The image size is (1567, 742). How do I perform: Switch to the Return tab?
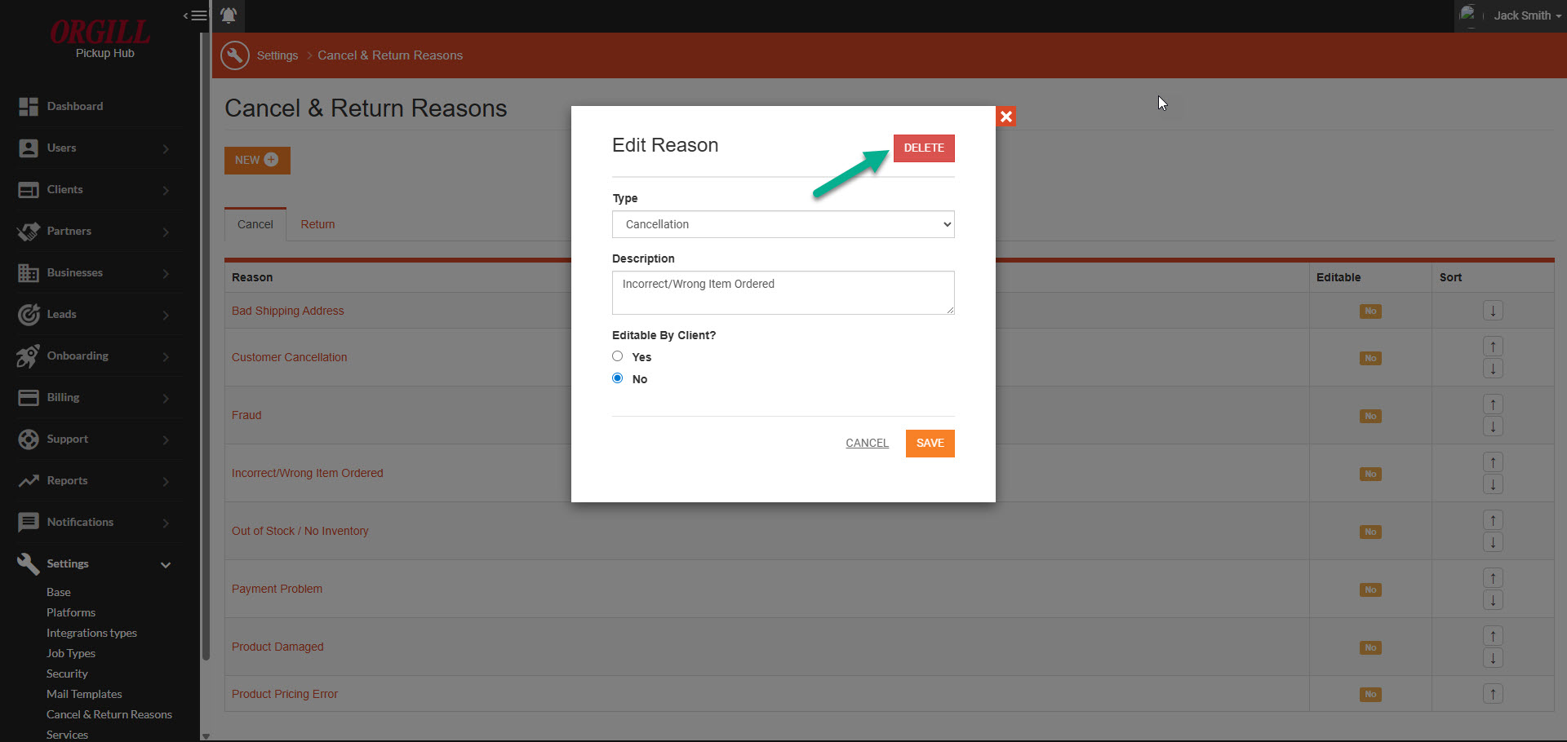point(317,224)
